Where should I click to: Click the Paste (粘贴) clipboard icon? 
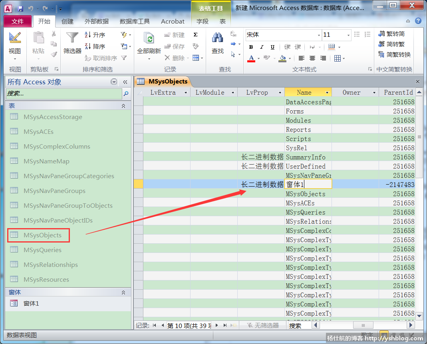(38, 38)
